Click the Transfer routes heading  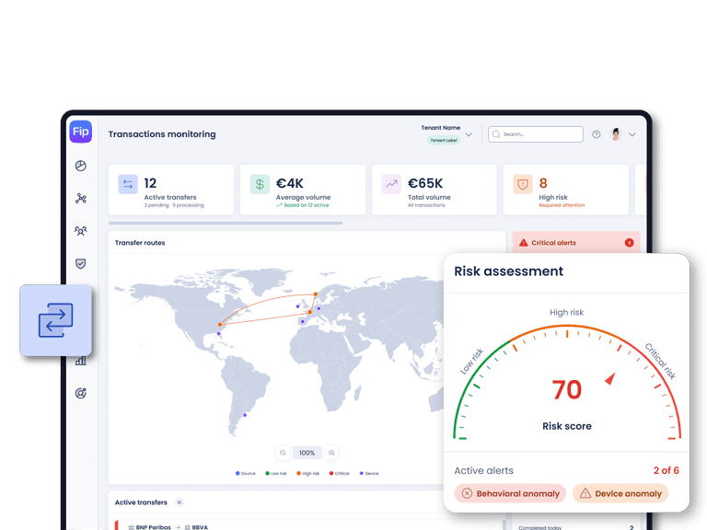coord(140,243)
